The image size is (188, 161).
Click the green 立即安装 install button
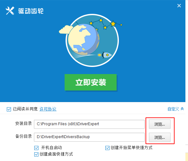(90, 82)
